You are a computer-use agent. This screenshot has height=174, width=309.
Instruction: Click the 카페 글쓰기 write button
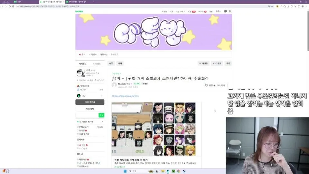click(x=90, y=102)
